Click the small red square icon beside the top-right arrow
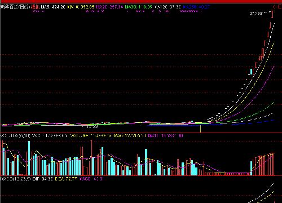282x203 pixels. point(280,7)
